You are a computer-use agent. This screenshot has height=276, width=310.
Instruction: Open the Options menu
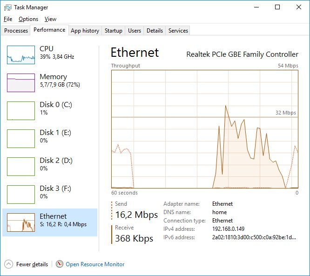tap(28, 19)
